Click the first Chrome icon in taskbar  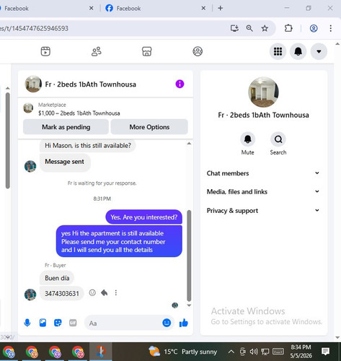tap(9, 352)
